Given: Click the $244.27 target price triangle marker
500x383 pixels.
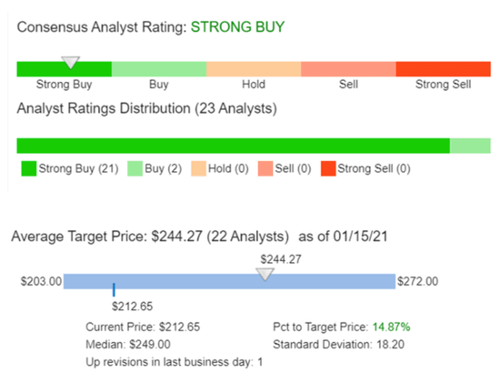Looking at the screenshot, I should click(265, 275).
